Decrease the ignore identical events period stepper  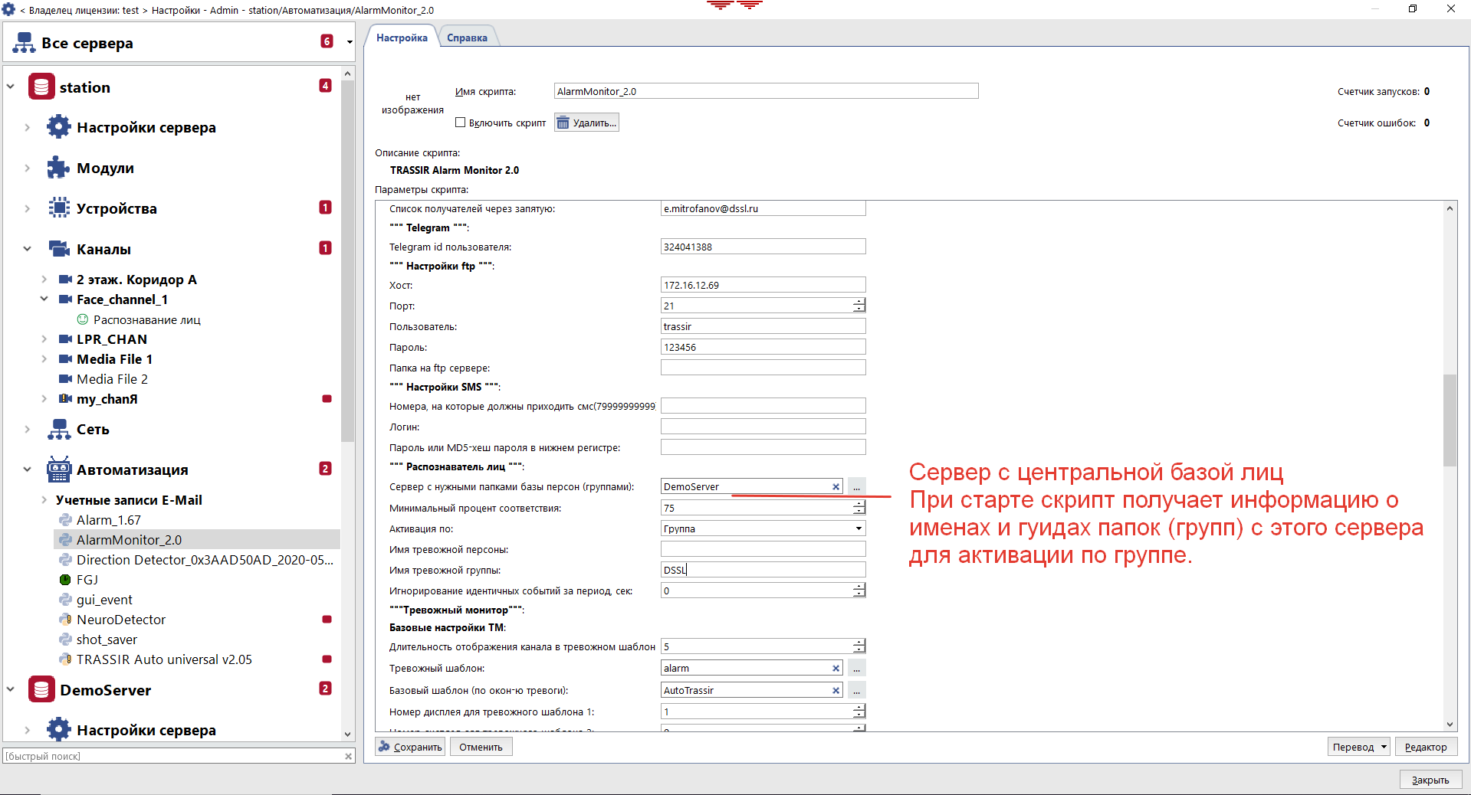(859, 594)
